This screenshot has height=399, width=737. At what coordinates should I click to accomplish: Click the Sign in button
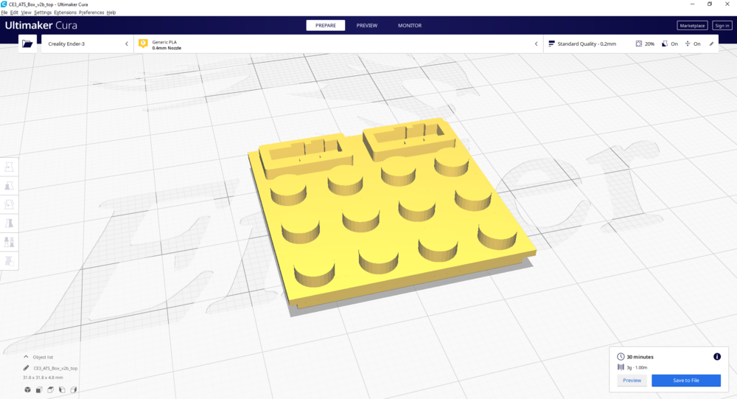click(722, 25)
